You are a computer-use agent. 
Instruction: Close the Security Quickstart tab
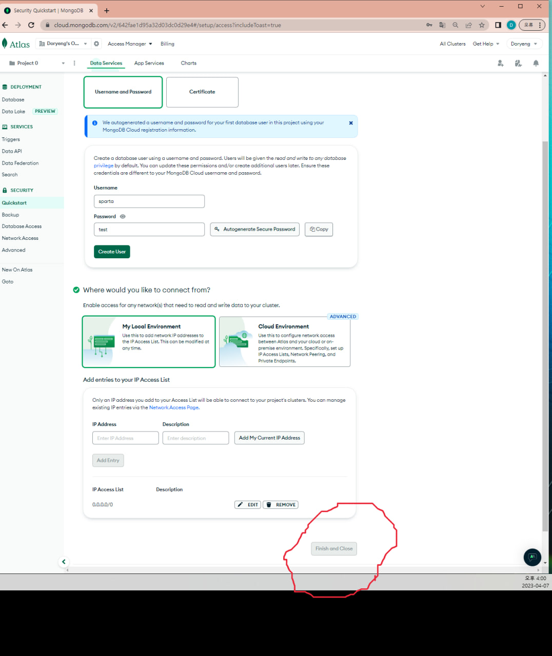pyautogui.click(x=91, y=10)
